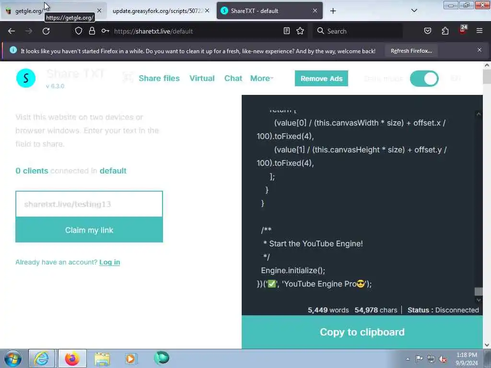The height and width of the screenshot is (368, 491).
Task: Expand the More dropdown menu
Action: point(261,78)
